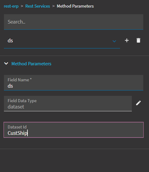This screenshot has height=172, width=149.
Task: Delete the ds parameter with trash icon
Action: tap(138, 41)
